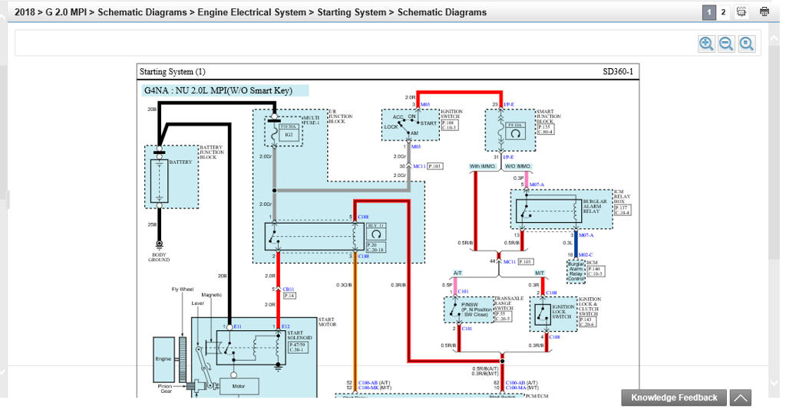The image size is (786, 409).
Task: Open the CB11 connector link
Action: 289,289
